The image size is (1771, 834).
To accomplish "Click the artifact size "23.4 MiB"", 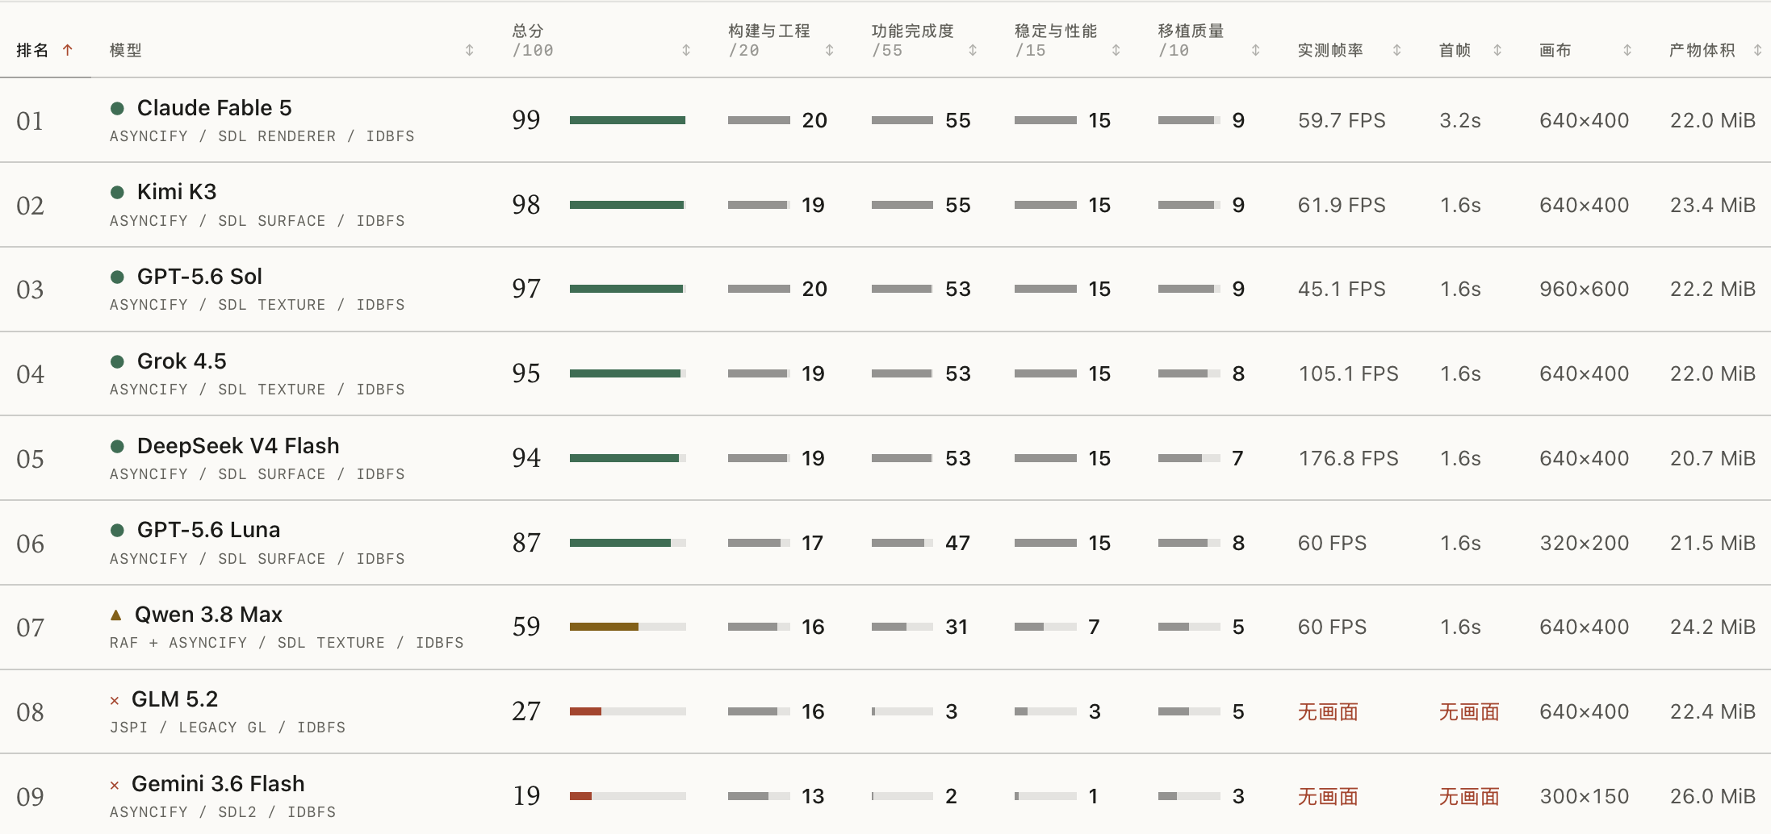I will click(1713, 205).
